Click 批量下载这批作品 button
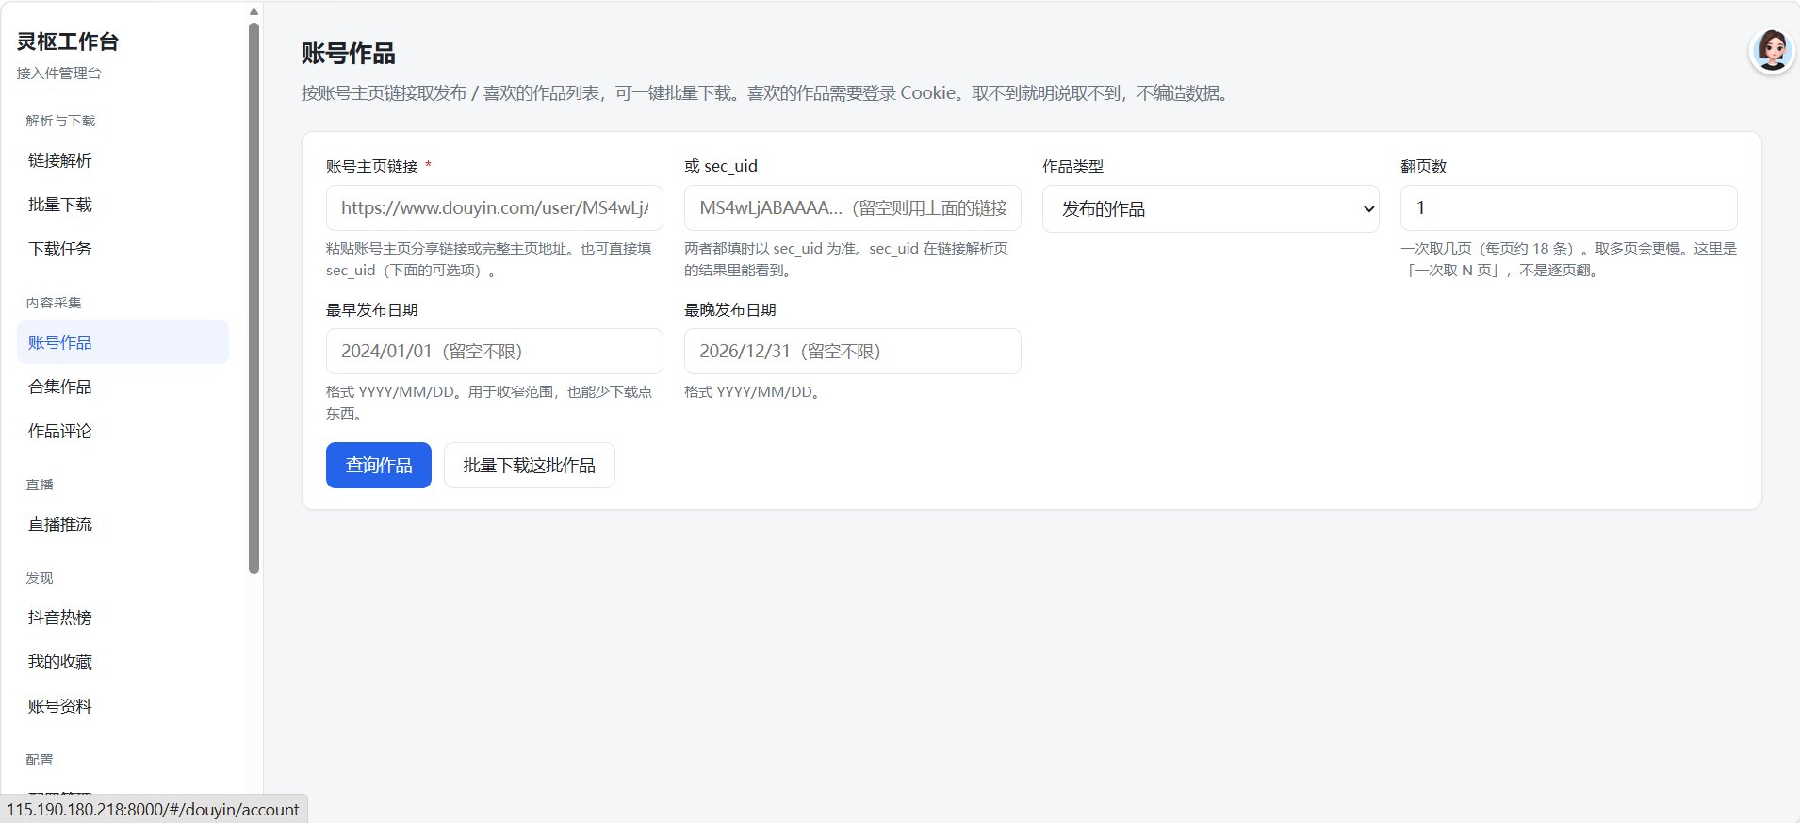 click(x=530, y=465)
